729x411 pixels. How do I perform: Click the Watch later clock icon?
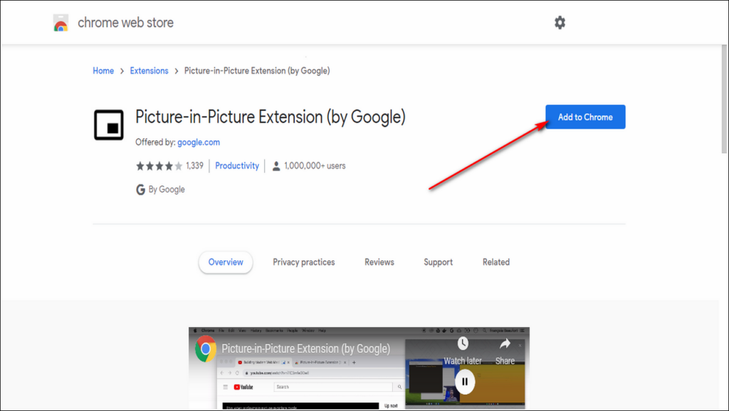[463, 343]
